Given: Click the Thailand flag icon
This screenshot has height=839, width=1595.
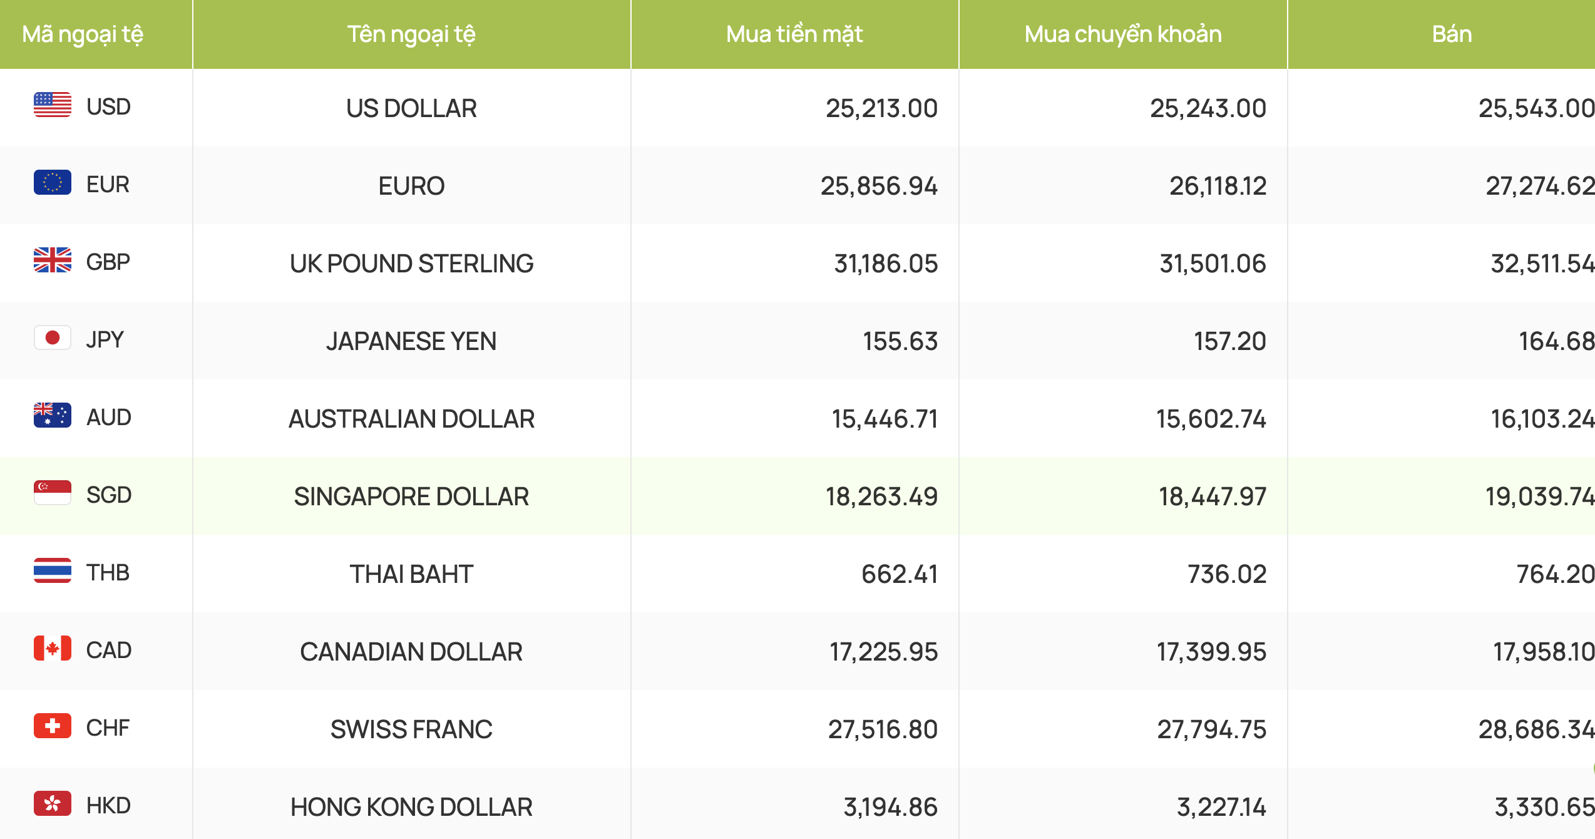Looking at the screenshot, I should click(53, 570).
